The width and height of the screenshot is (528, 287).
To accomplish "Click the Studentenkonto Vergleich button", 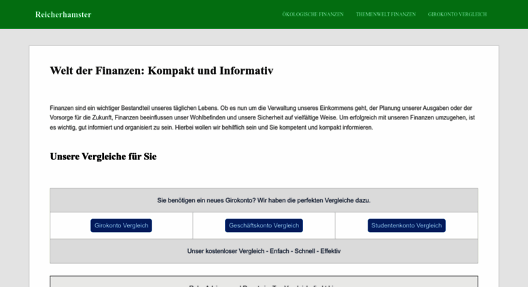I will tap(406, 225).
